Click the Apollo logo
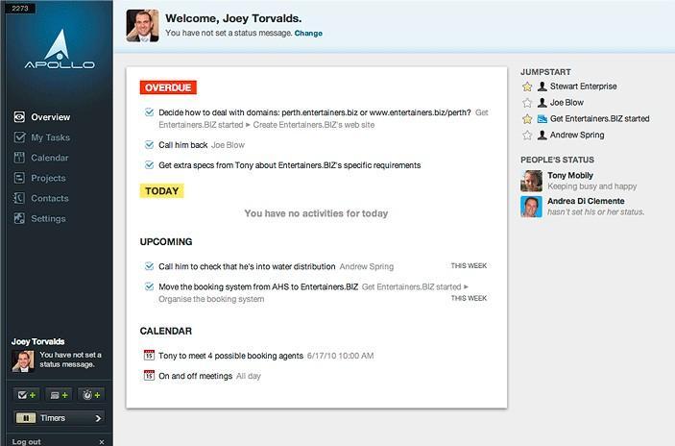675x446 pixels. pos(60,49)
